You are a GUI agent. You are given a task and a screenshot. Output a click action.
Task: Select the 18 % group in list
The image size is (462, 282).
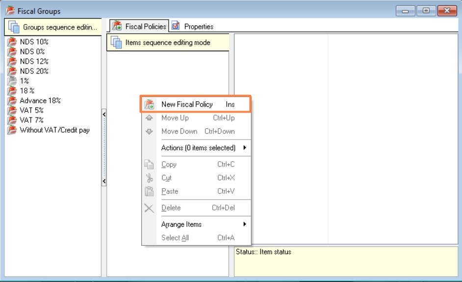point(27,91)
